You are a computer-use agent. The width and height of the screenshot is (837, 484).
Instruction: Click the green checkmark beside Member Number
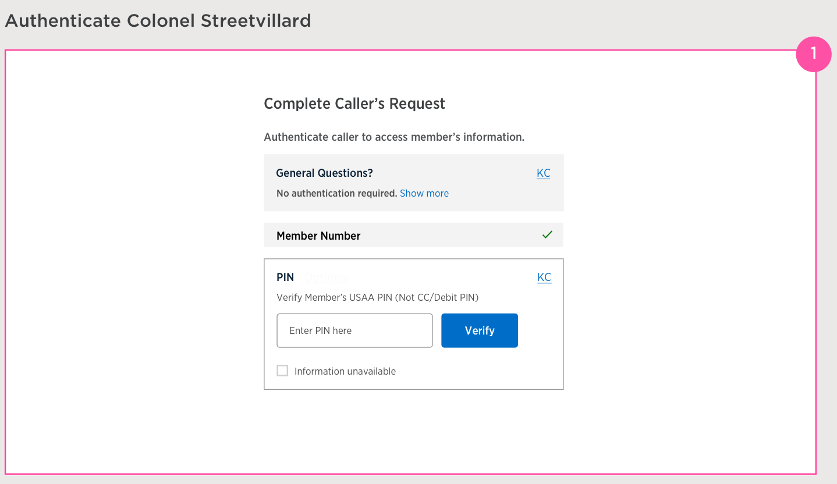coord(547,235)
